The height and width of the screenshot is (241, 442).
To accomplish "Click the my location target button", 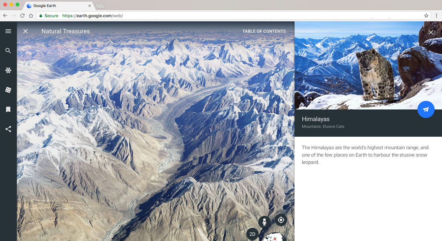I will pyautogui.click(x=281, y=220).
